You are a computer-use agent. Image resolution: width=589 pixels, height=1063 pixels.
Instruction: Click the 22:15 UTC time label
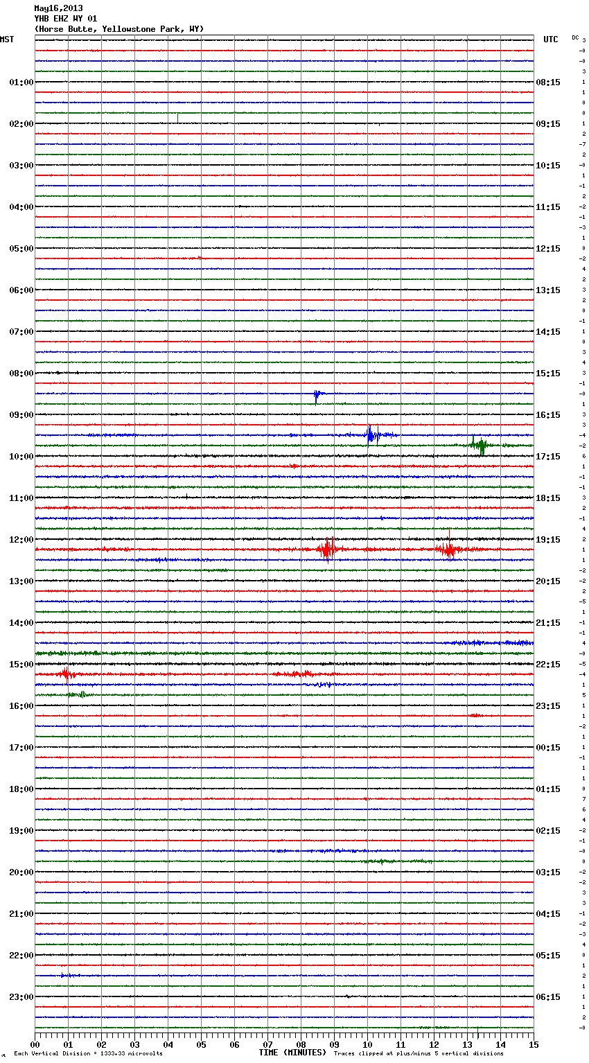pos(548,665)
